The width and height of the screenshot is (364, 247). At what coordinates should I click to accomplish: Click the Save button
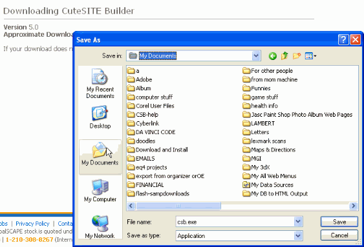tap(339, 222)
